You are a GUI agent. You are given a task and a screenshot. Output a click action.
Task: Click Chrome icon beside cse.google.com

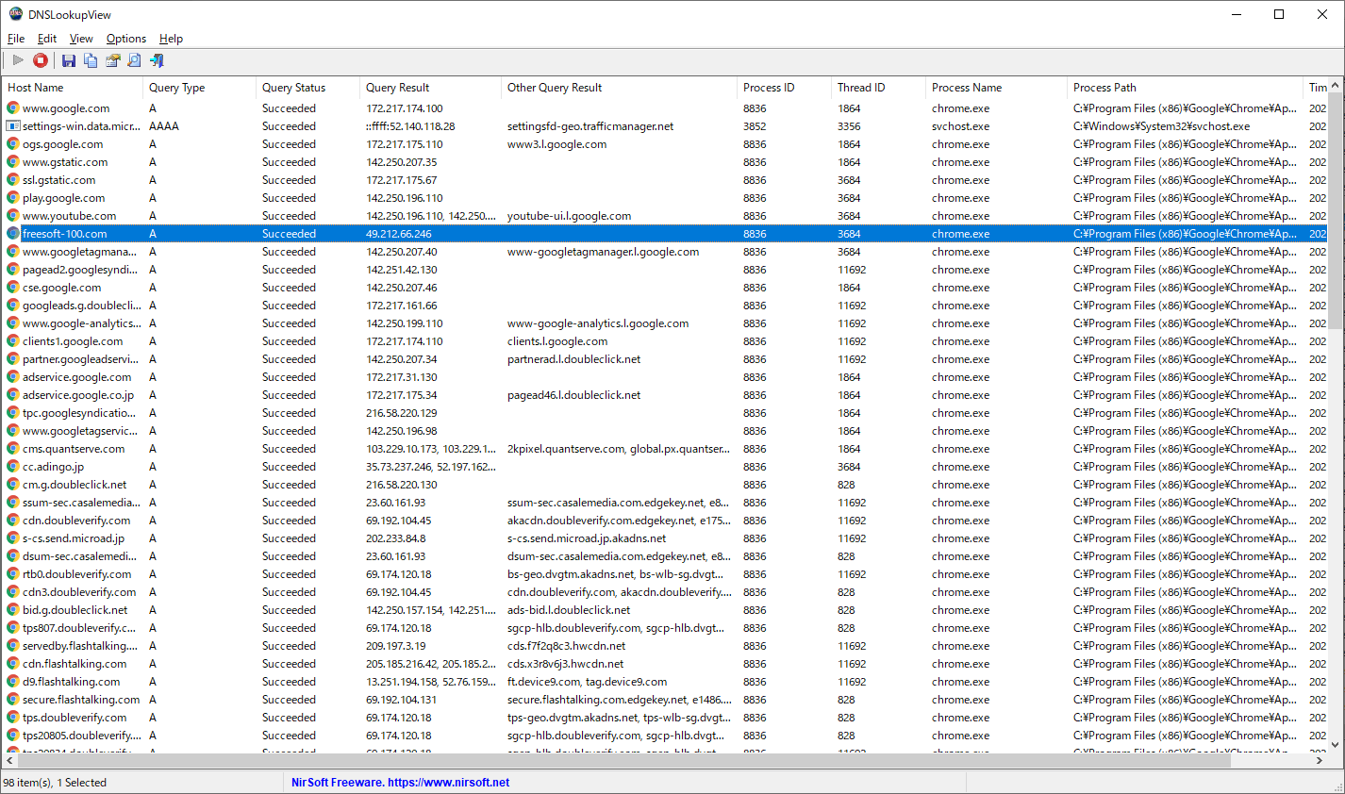click(13, 288)
